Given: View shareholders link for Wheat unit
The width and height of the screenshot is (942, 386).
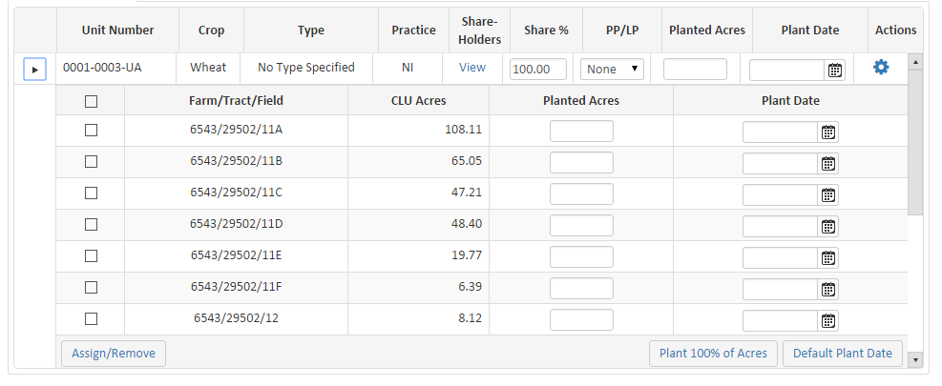Looking at the screenshot, I should coord(472,68).
